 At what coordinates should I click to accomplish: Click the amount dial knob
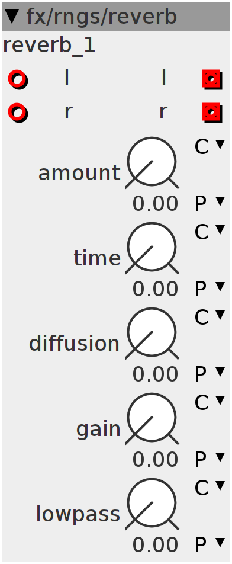coord(152,163)
